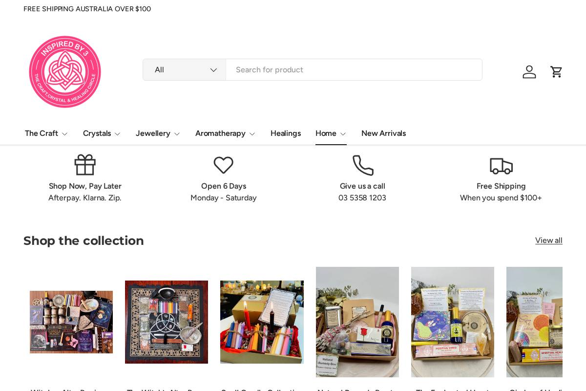The height and width of the screenshot is (391, 586).
Task: Open the shopping cart
Action: click(x=556, y=72)
